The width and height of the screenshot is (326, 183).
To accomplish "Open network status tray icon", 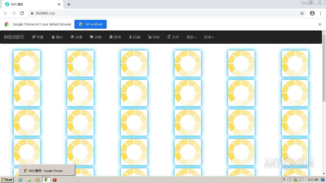I will 296,180.
